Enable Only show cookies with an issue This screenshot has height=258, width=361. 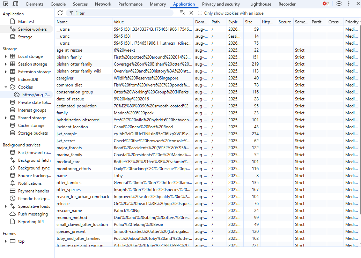coord(200,13)
